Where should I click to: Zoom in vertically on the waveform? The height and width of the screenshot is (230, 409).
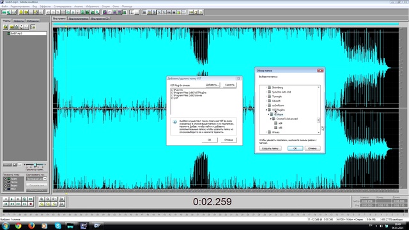62,199
